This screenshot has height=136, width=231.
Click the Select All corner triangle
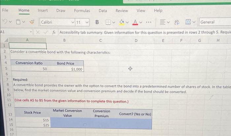click(x=6, y=40)
